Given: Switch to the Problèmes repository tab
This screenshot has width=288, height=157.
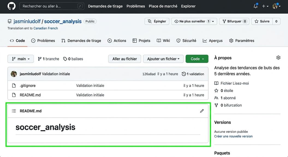Looking at the screenshot, I should coord(43,41).
